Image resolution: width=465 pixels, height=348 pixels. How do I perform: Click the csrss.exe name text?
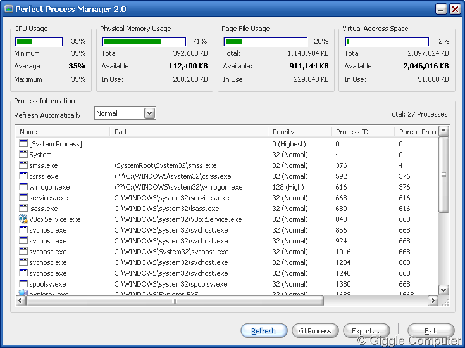pos(44,176)
